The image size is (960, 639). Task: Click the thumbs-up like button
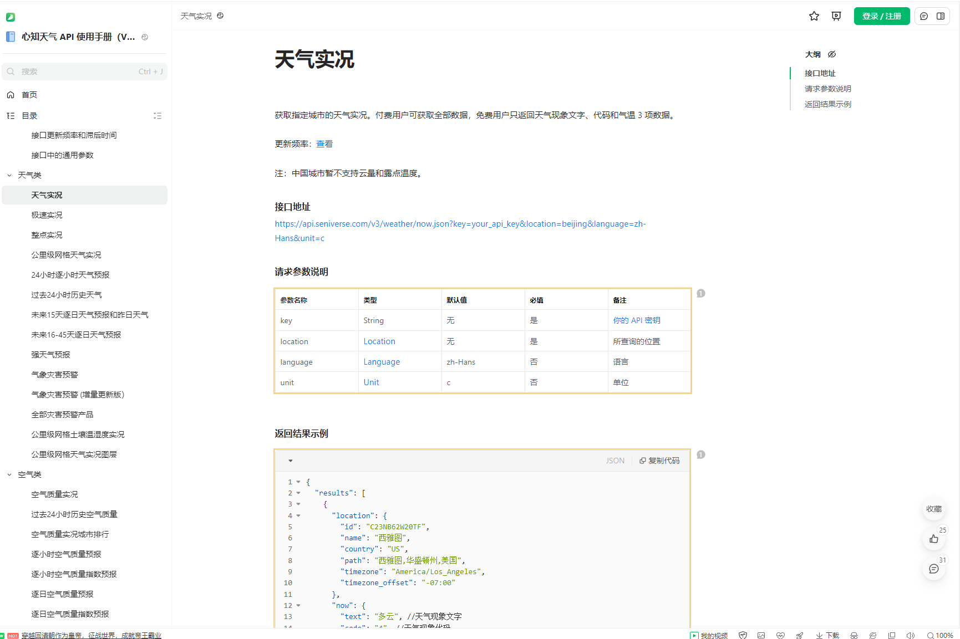[x=934, y=539]
